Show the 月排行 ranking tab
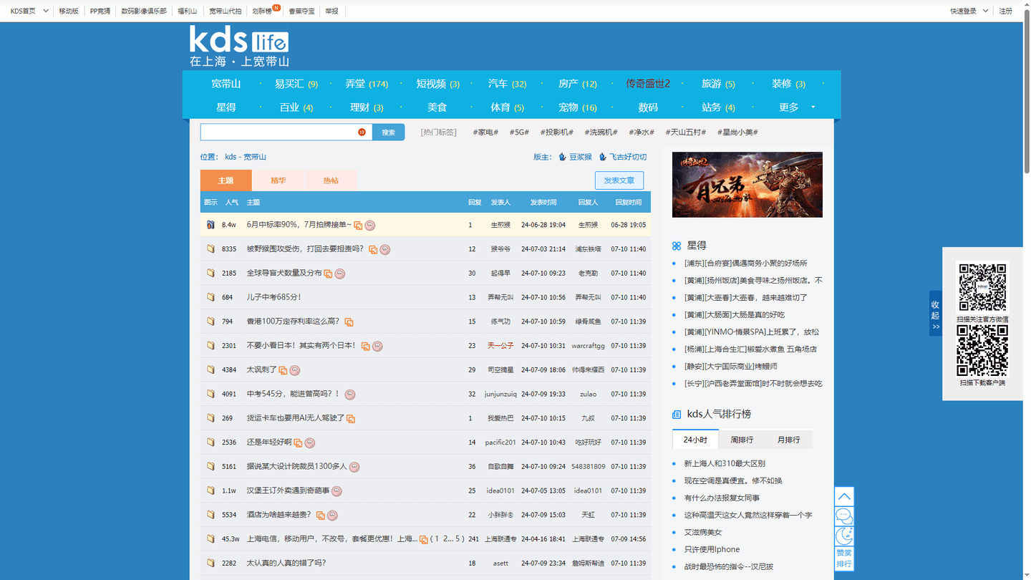Image resolution: width=1031 pixels, height=580 pixels. tap(789, 440)
